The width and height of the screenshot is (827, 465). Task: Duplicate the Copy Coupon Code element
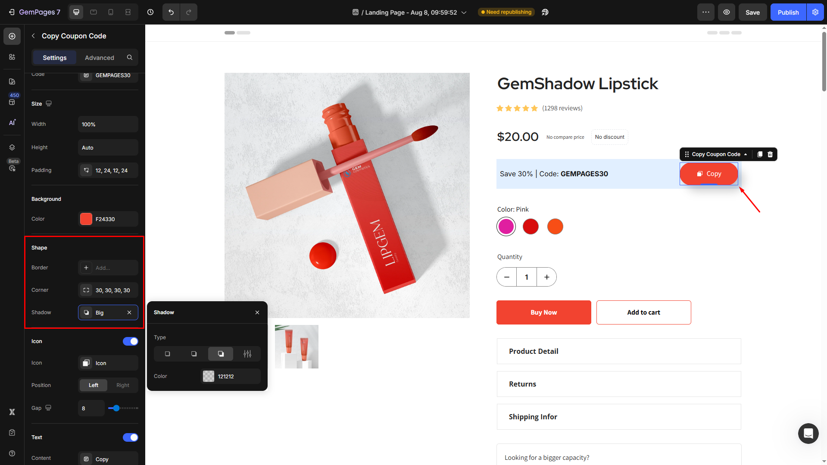coord(760,154)
